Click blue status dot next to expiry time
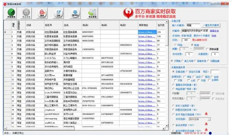Image resolution: width=232 pixels, height=135 pixels. pos(210,133)
